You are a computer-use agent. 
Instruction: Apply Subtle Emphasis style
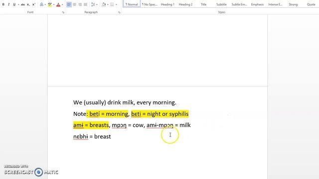click(239, 4)
